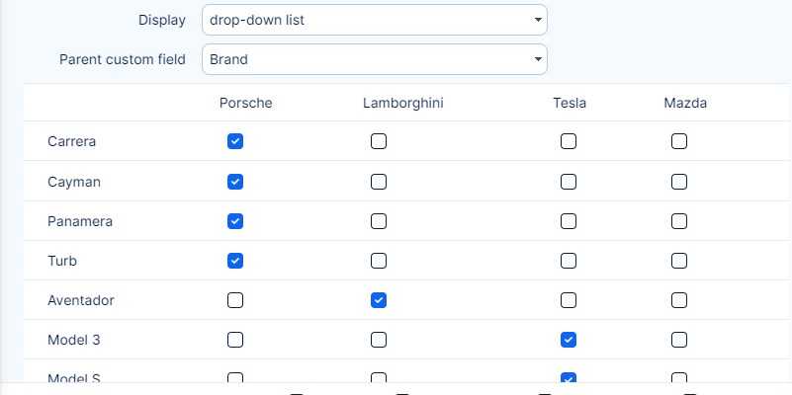The image size is (792, 395).
Task: Check Mazda for Carrera
Action: point(679,142)
